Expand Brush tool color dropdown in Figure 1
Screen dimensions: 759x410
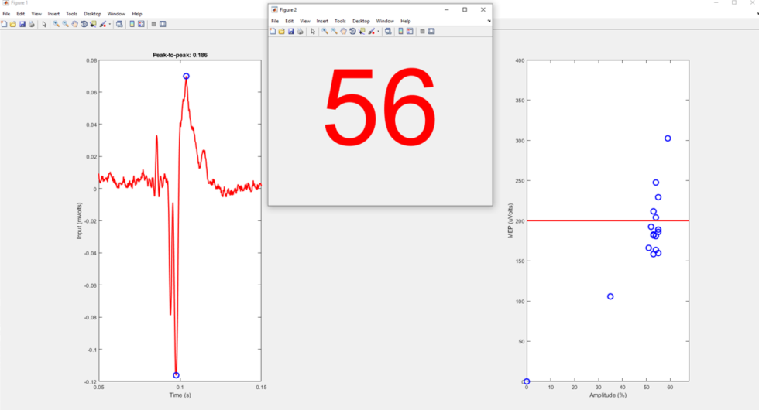(x=110, y=24)
